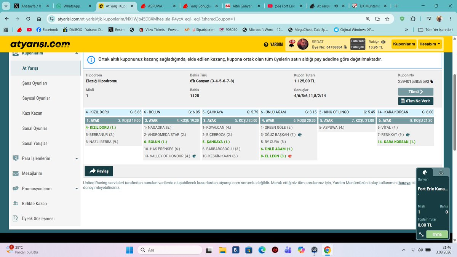This screenshot has height=257, width=457.
Task: Click the 1. AYAK column header
Action: [113, 120]
